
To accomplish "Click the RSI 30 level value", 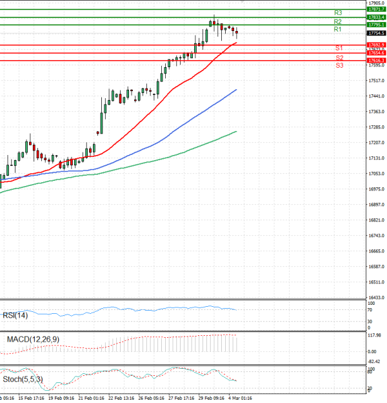I will [370, 322].
